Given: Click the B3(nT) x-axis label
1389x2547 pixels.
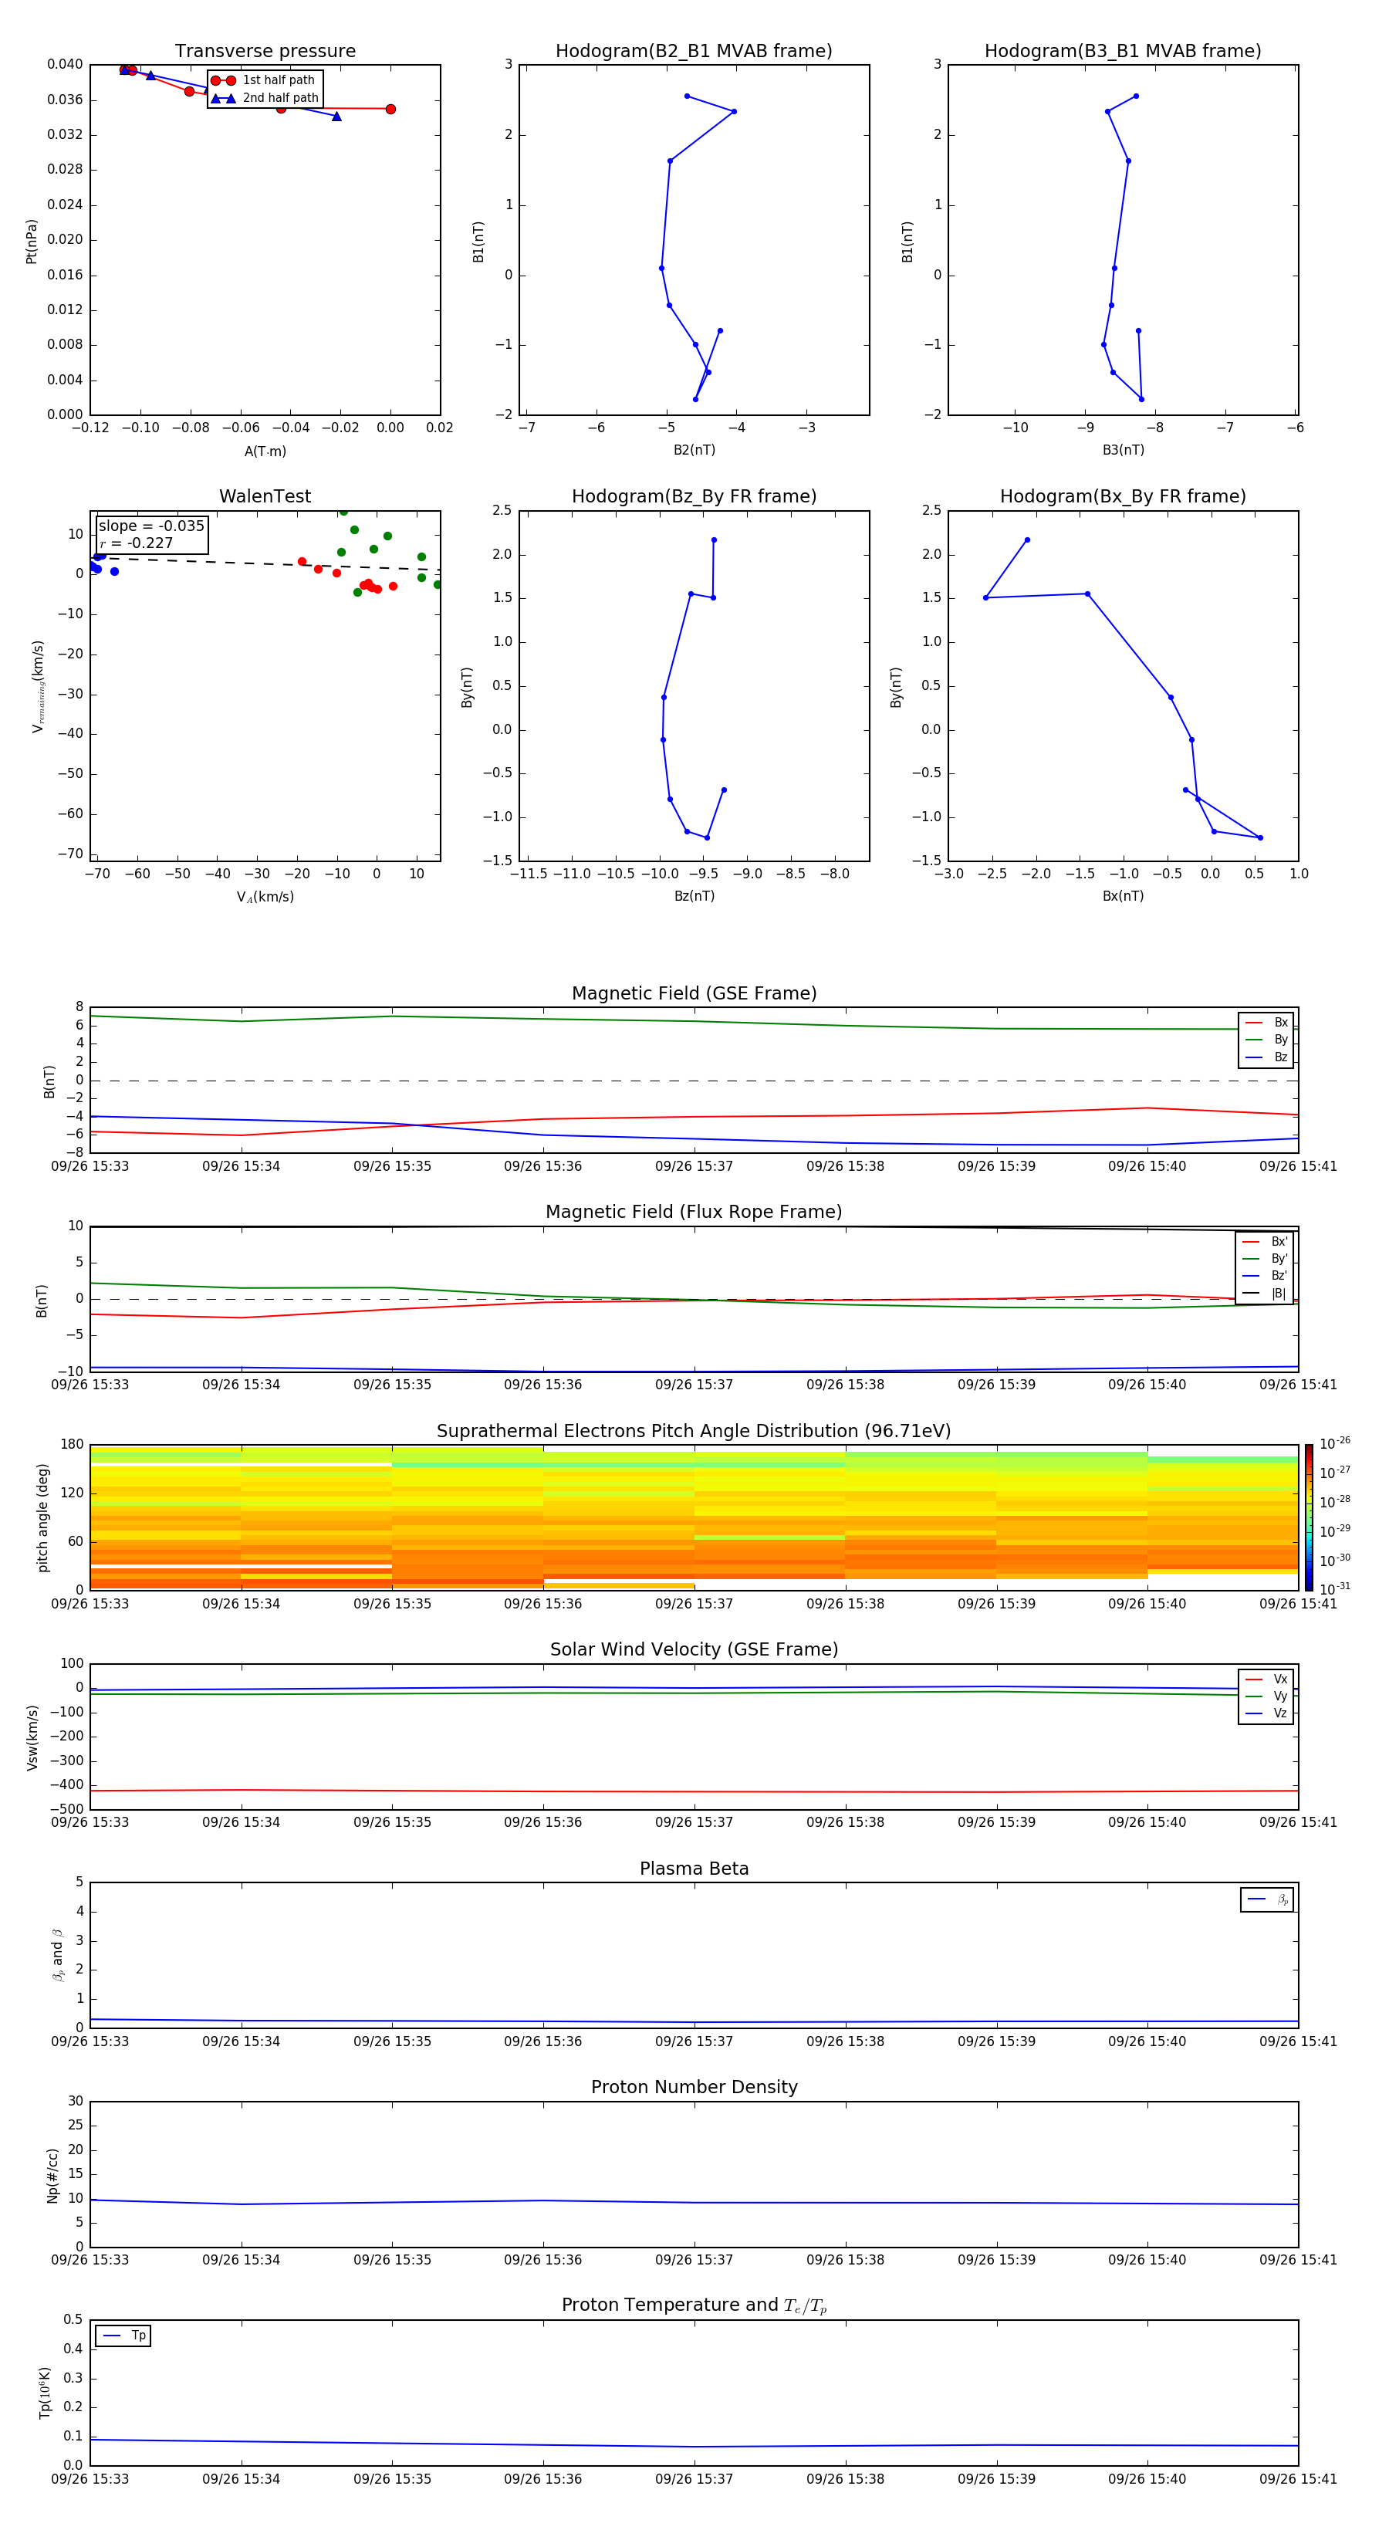Looking at the screenshot, I should (1123, 450).
